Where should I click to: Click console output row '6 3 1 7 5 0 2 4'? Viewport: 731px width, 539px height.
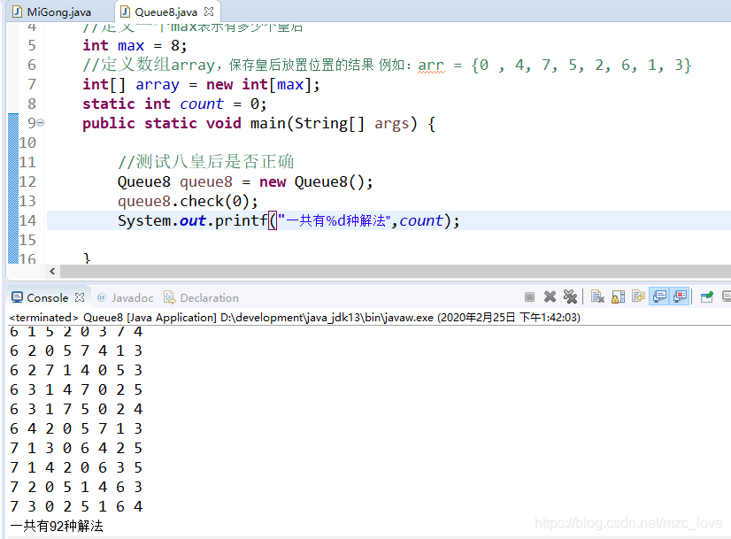tap(76, 410)
